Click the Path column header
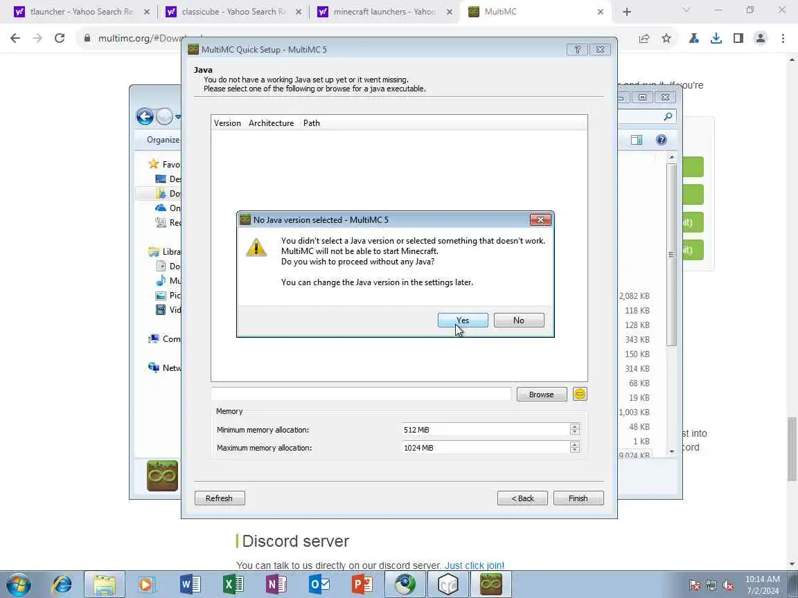The image size is (798, 598). (312, 123)
